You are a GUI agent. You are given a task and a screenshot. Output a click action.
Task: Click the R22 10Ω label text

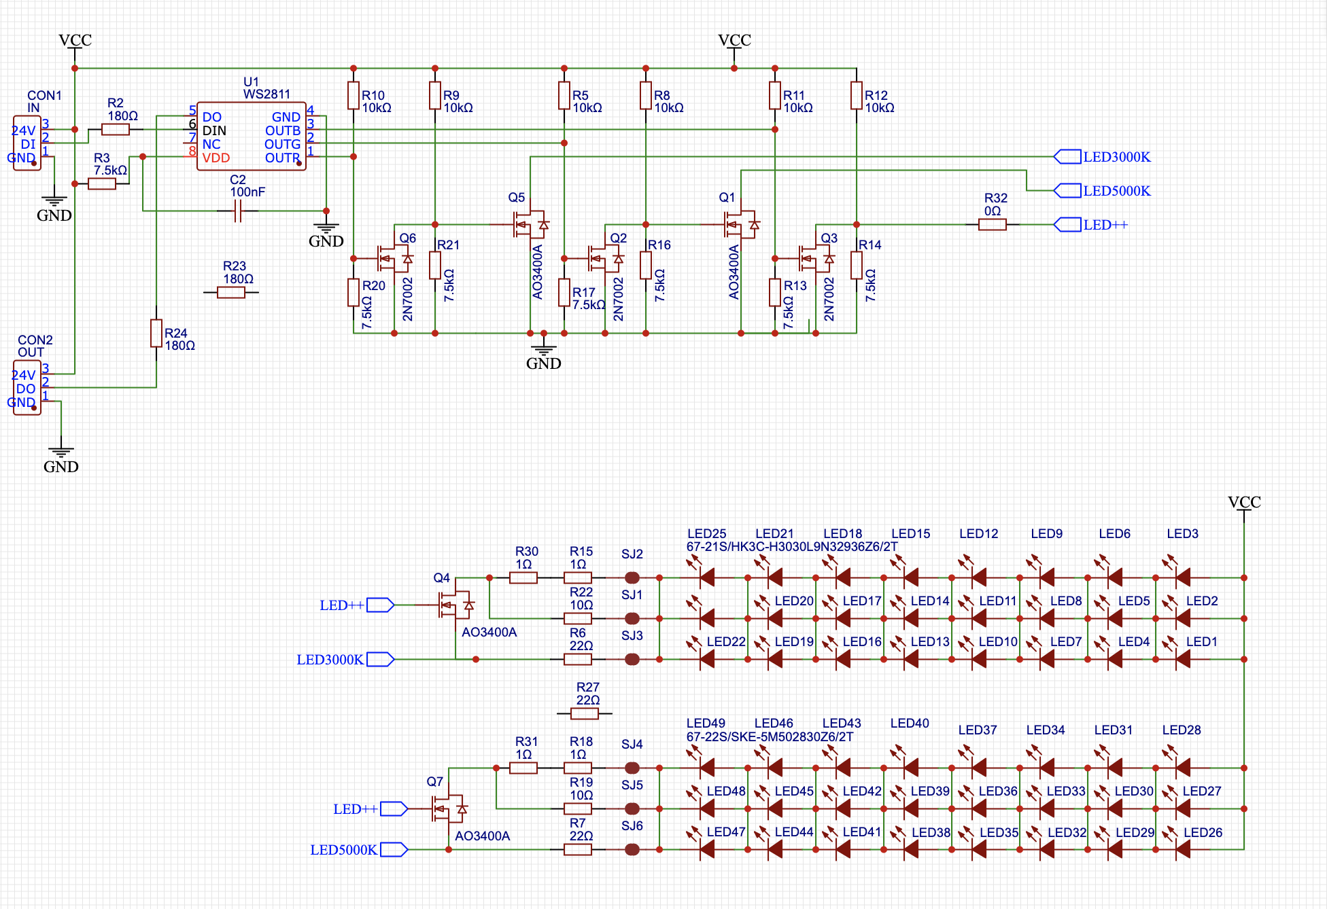(x=581, y=599)
